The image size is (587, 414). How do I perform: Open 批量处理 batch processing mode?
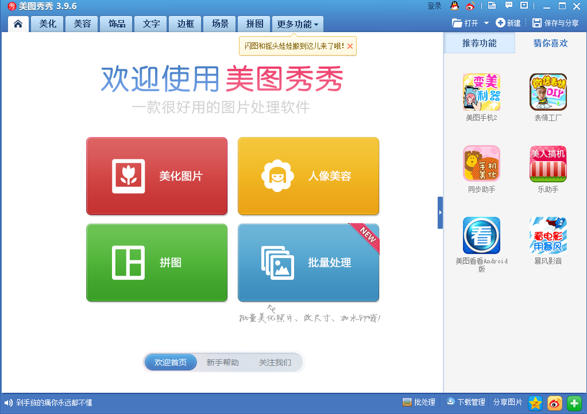click(x=308, y=263)
